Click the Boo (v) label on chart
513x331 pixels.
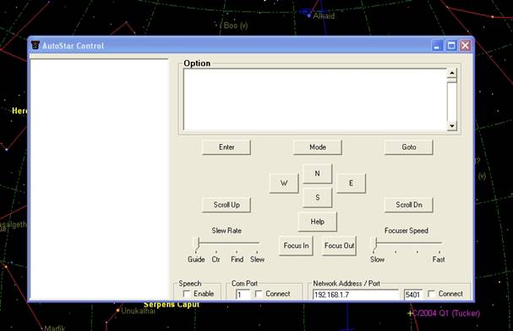[236, 25]
